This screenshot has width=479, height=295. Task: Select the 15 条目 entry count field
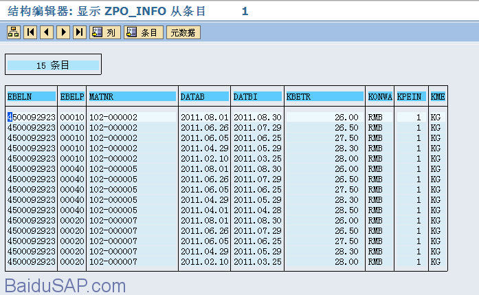(53, 65)
